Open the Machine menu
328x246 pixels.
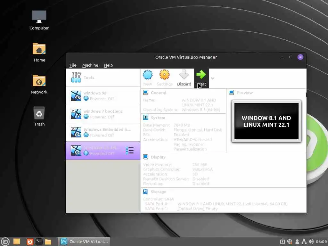[90, 65]
